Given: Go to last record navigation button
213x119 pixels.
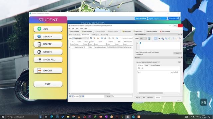Looking at the screenshot, I should point(83,96).
